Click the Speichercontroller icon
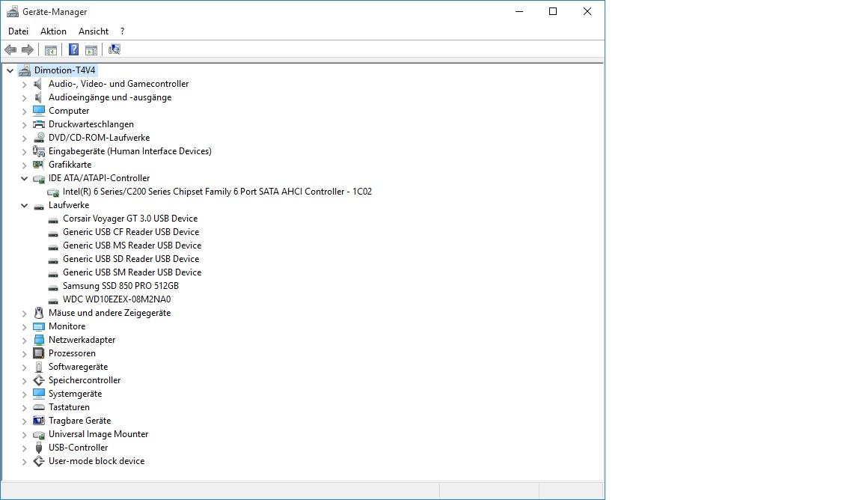 click(x=38, y=380)
